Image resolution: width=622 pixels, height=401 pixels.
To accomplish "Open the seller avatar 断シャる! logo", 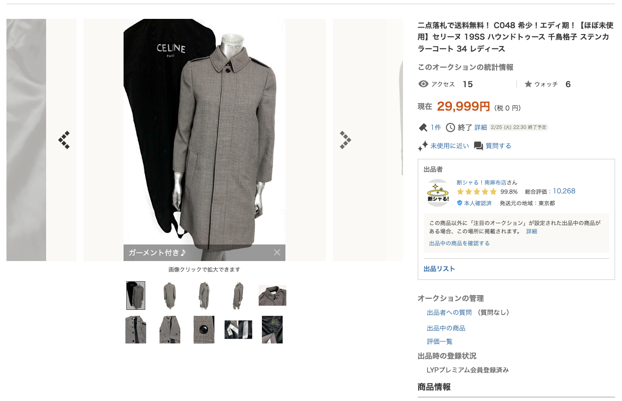I will pyautogui.click(x=438, y=193).
